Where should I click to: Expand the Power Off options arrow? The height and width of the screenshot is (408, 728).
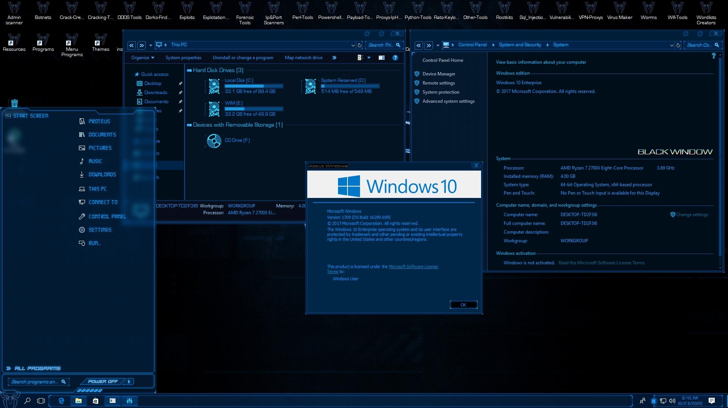point(129,381)
